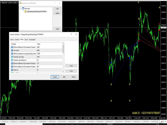Select the GBPAUD,H1 chart tab
167x125 pixels.
109,122
